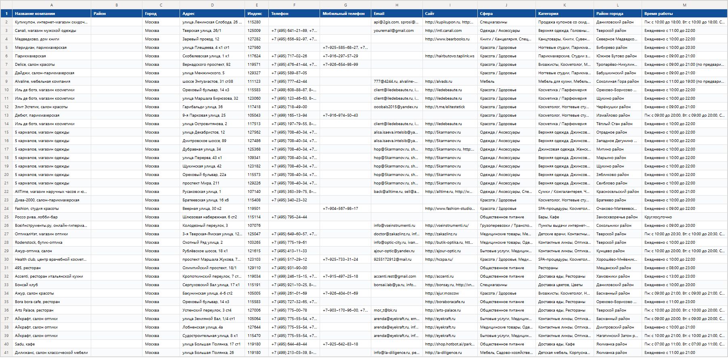Select row 25 by its row number

tap(6, 217)
